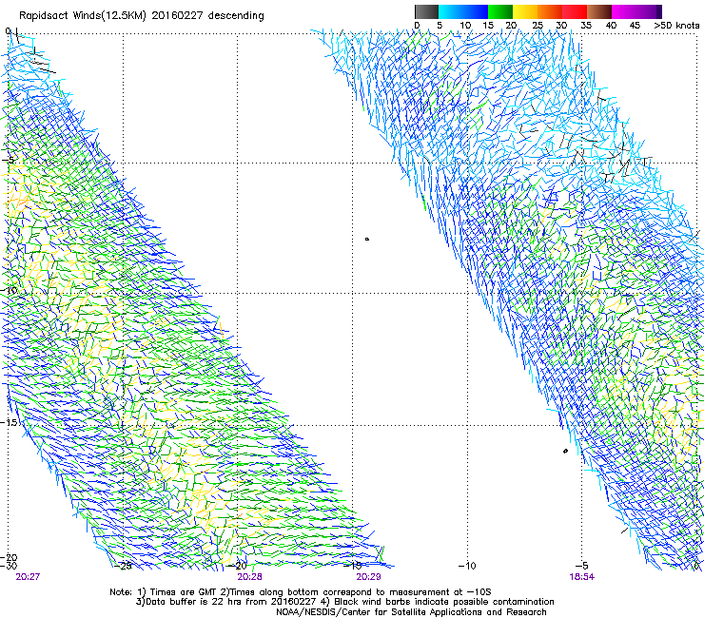This screenshot has height=618, width=704.
Task: Click the legend scale label "0"
Action: click(x=417, y=26)
